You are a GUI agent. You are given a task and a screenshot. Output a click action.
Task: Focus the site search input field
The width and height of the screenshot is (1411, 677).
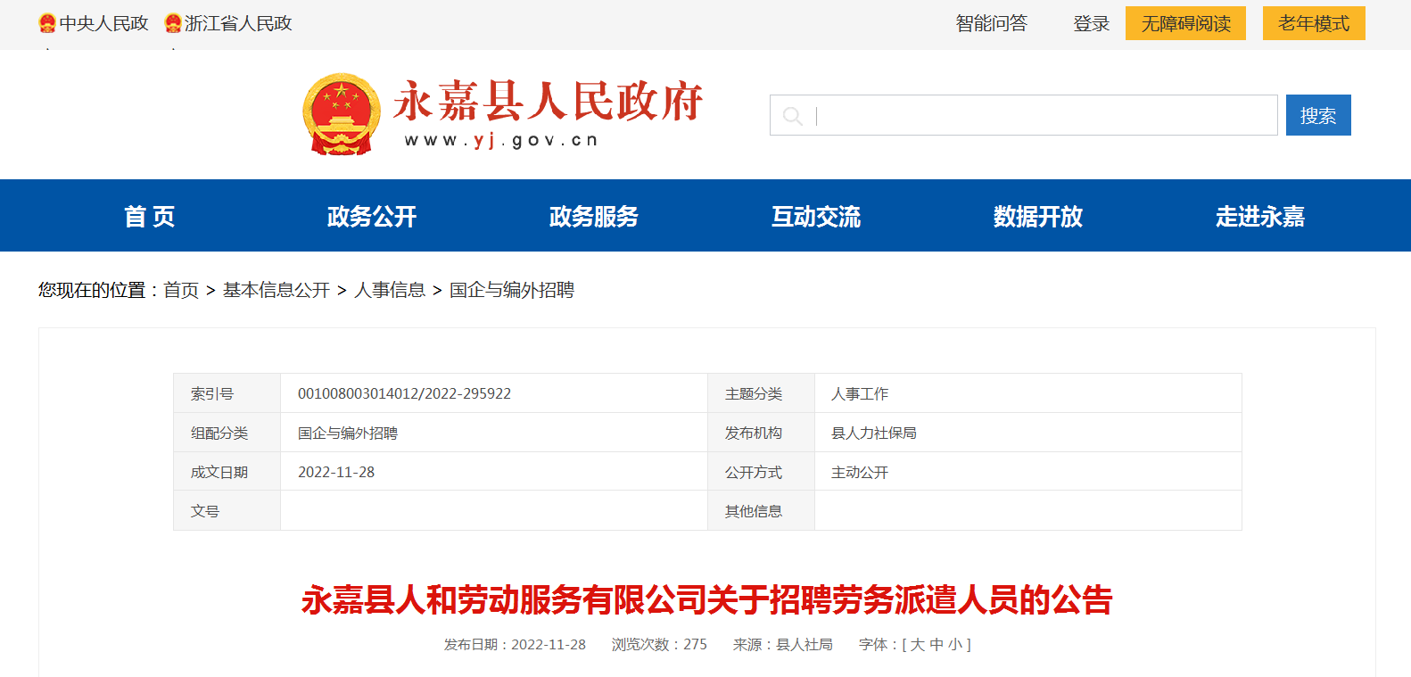tap(1044, 116)
